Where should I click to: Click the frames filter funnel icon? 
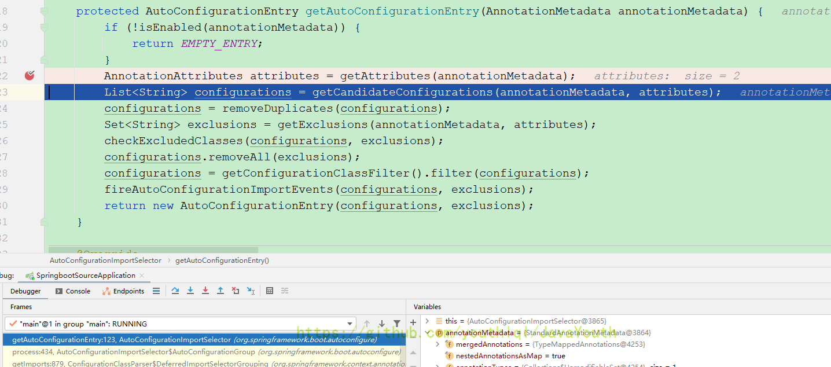(397, 324)
